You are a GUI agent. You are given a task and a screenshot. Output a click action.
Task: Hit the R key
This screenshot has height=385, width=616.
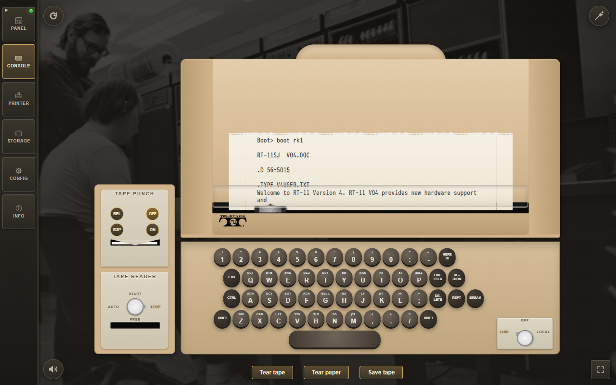307,278
